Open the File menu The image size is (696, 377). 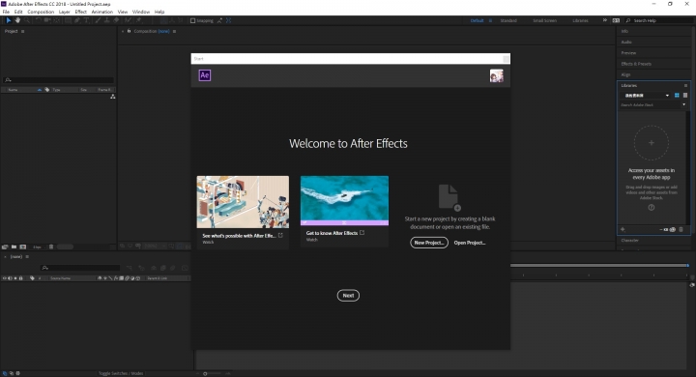pyautogui.click(x=6, y=12)
